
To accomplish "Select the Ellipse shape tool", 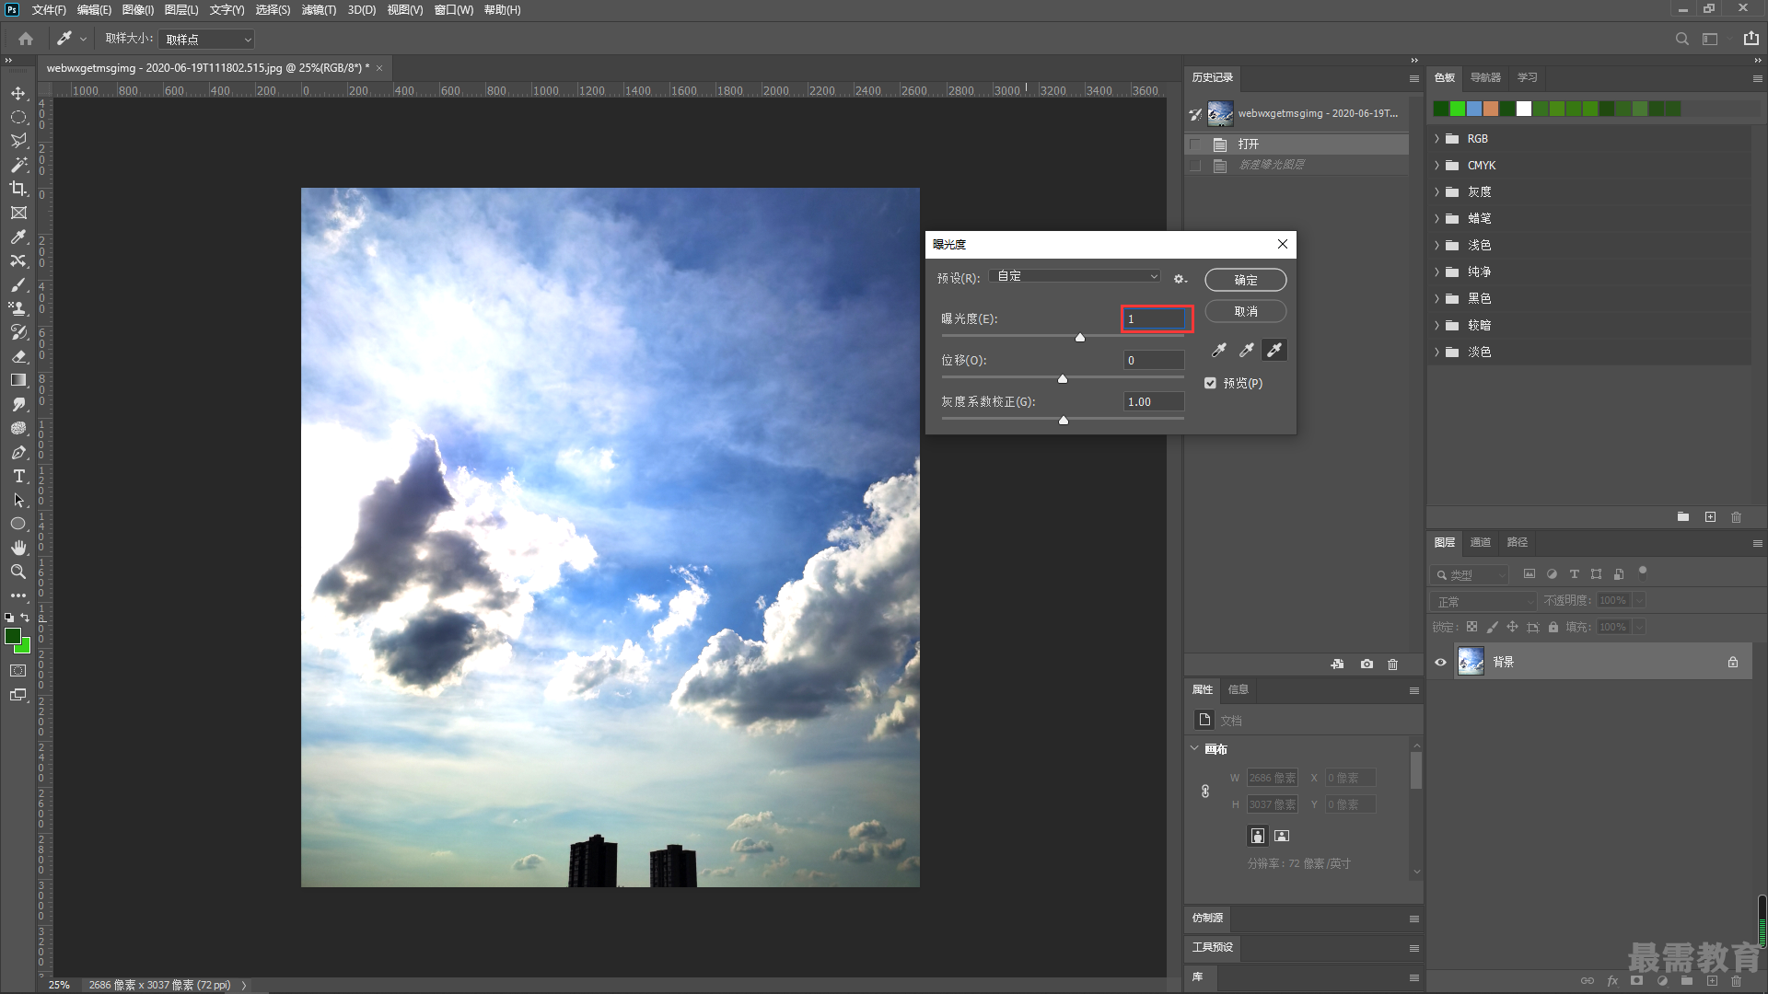I will coord(18,524).
